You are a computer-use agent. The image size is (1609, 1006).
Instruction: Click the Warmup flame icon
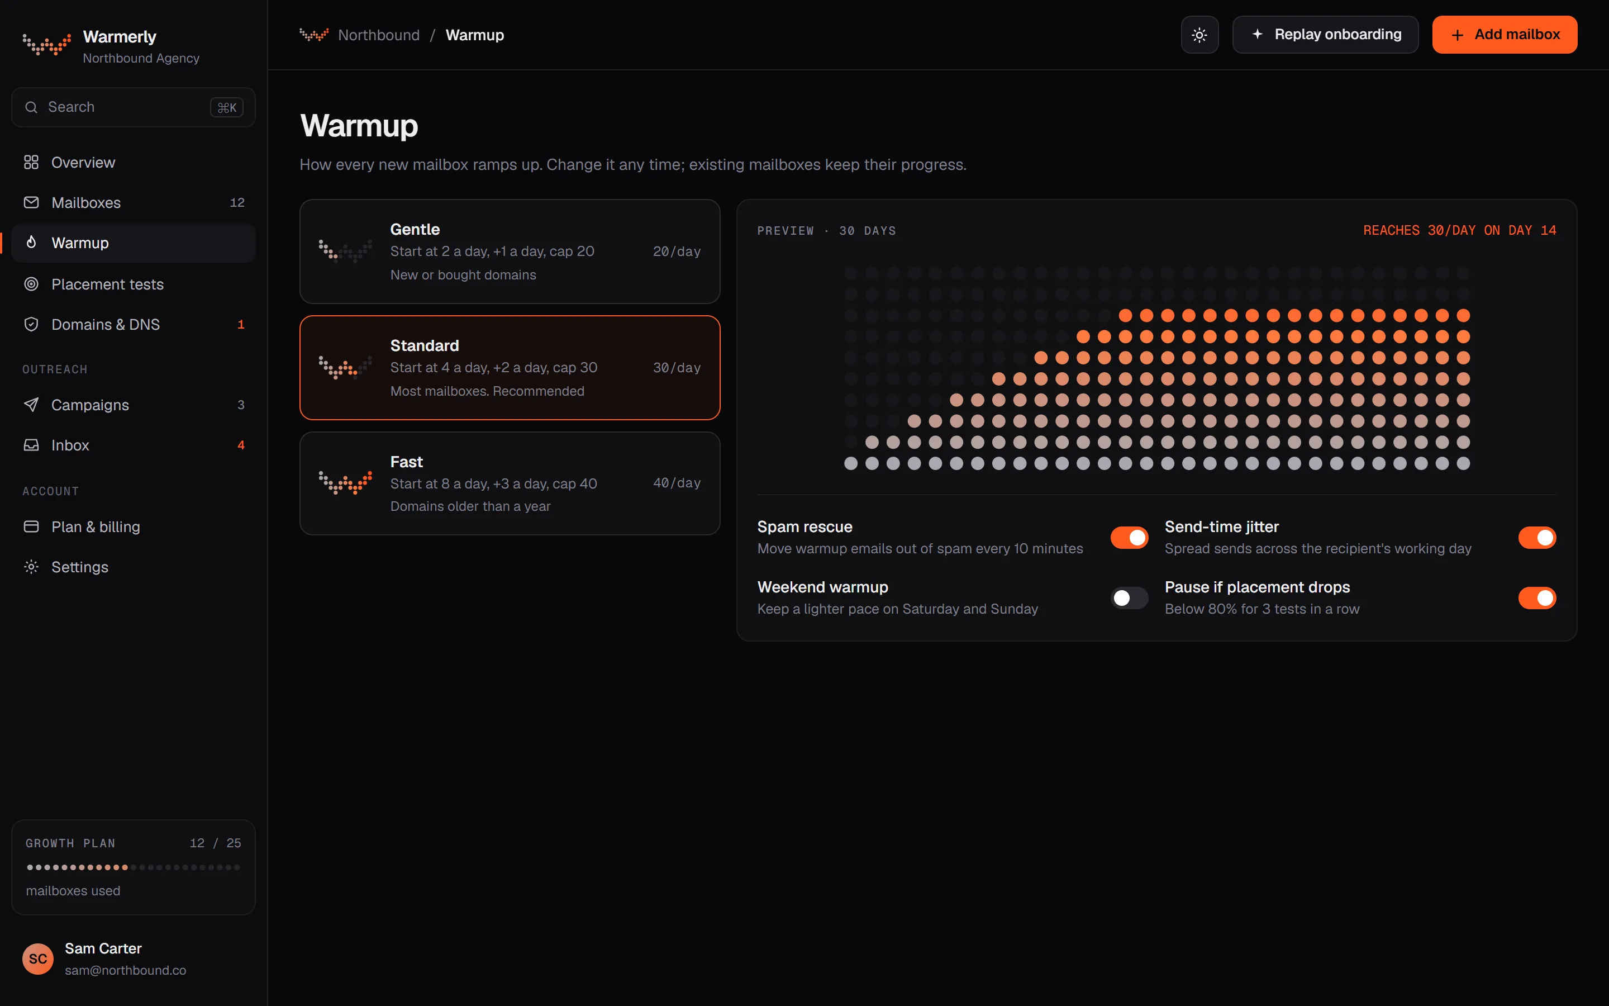point(31,242)
